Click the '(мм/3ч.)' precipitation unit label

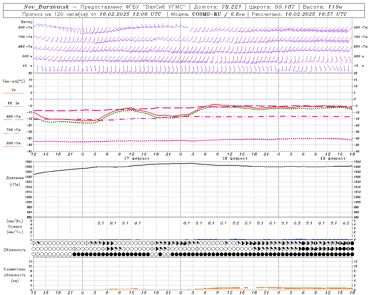pyautogui.click(x=15, y=221)
